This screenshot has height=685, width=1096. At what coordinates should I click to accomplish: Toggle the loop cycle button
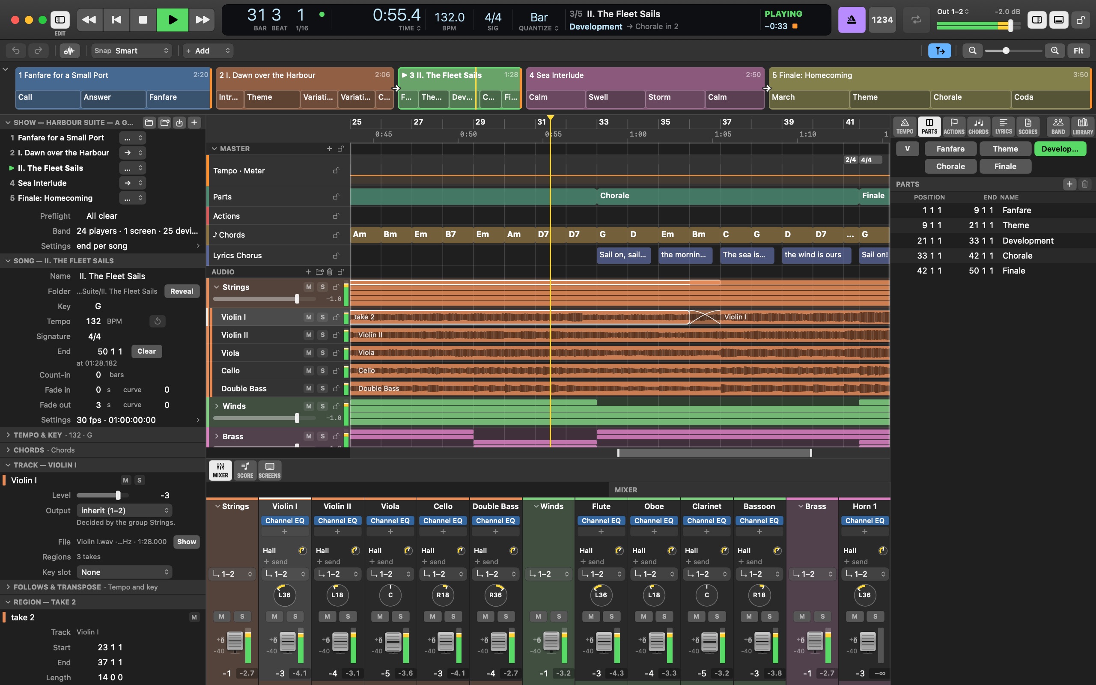(x=916, y=20)
